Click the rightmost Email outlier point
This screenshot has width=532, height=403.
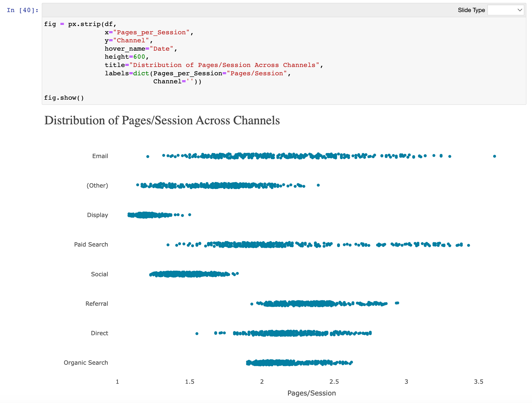point(494,156)
